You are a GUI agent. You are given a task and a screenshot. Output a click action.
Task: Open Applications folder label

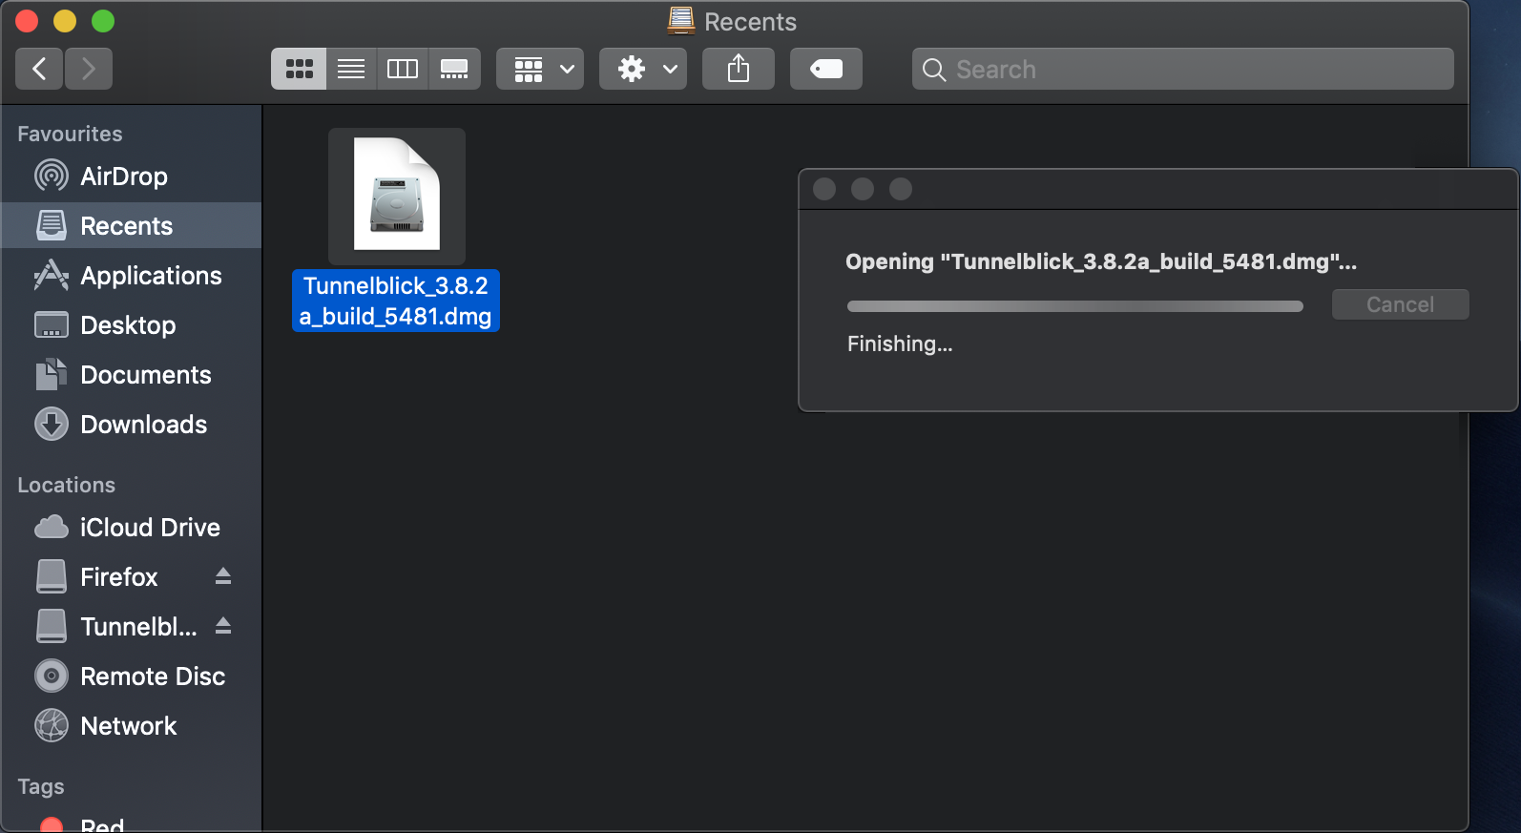[151, 276]
